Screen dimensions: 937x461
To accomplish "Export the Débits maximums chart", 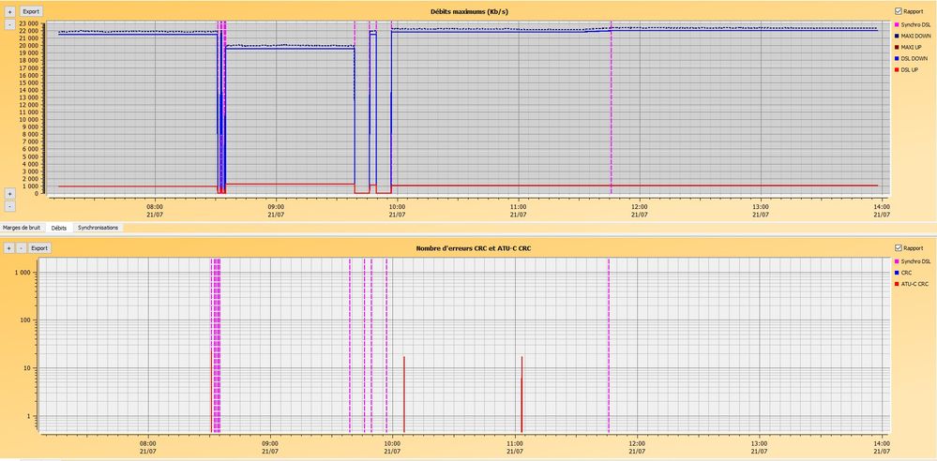I will 32,11.
